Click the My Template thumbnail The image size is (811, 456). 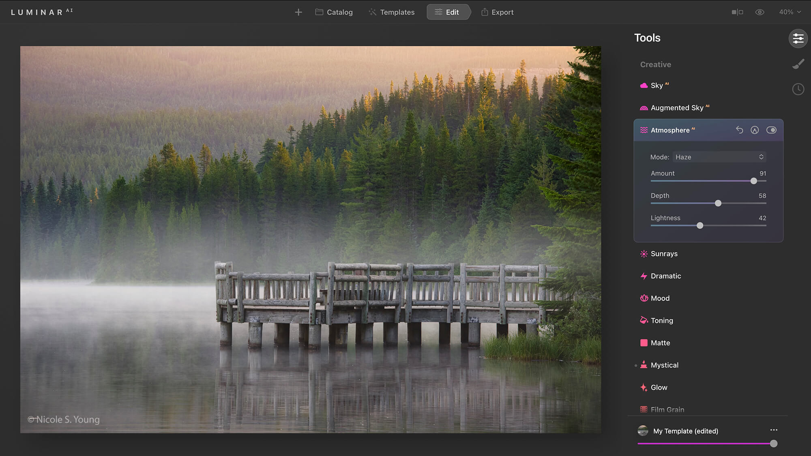point(643,430)
